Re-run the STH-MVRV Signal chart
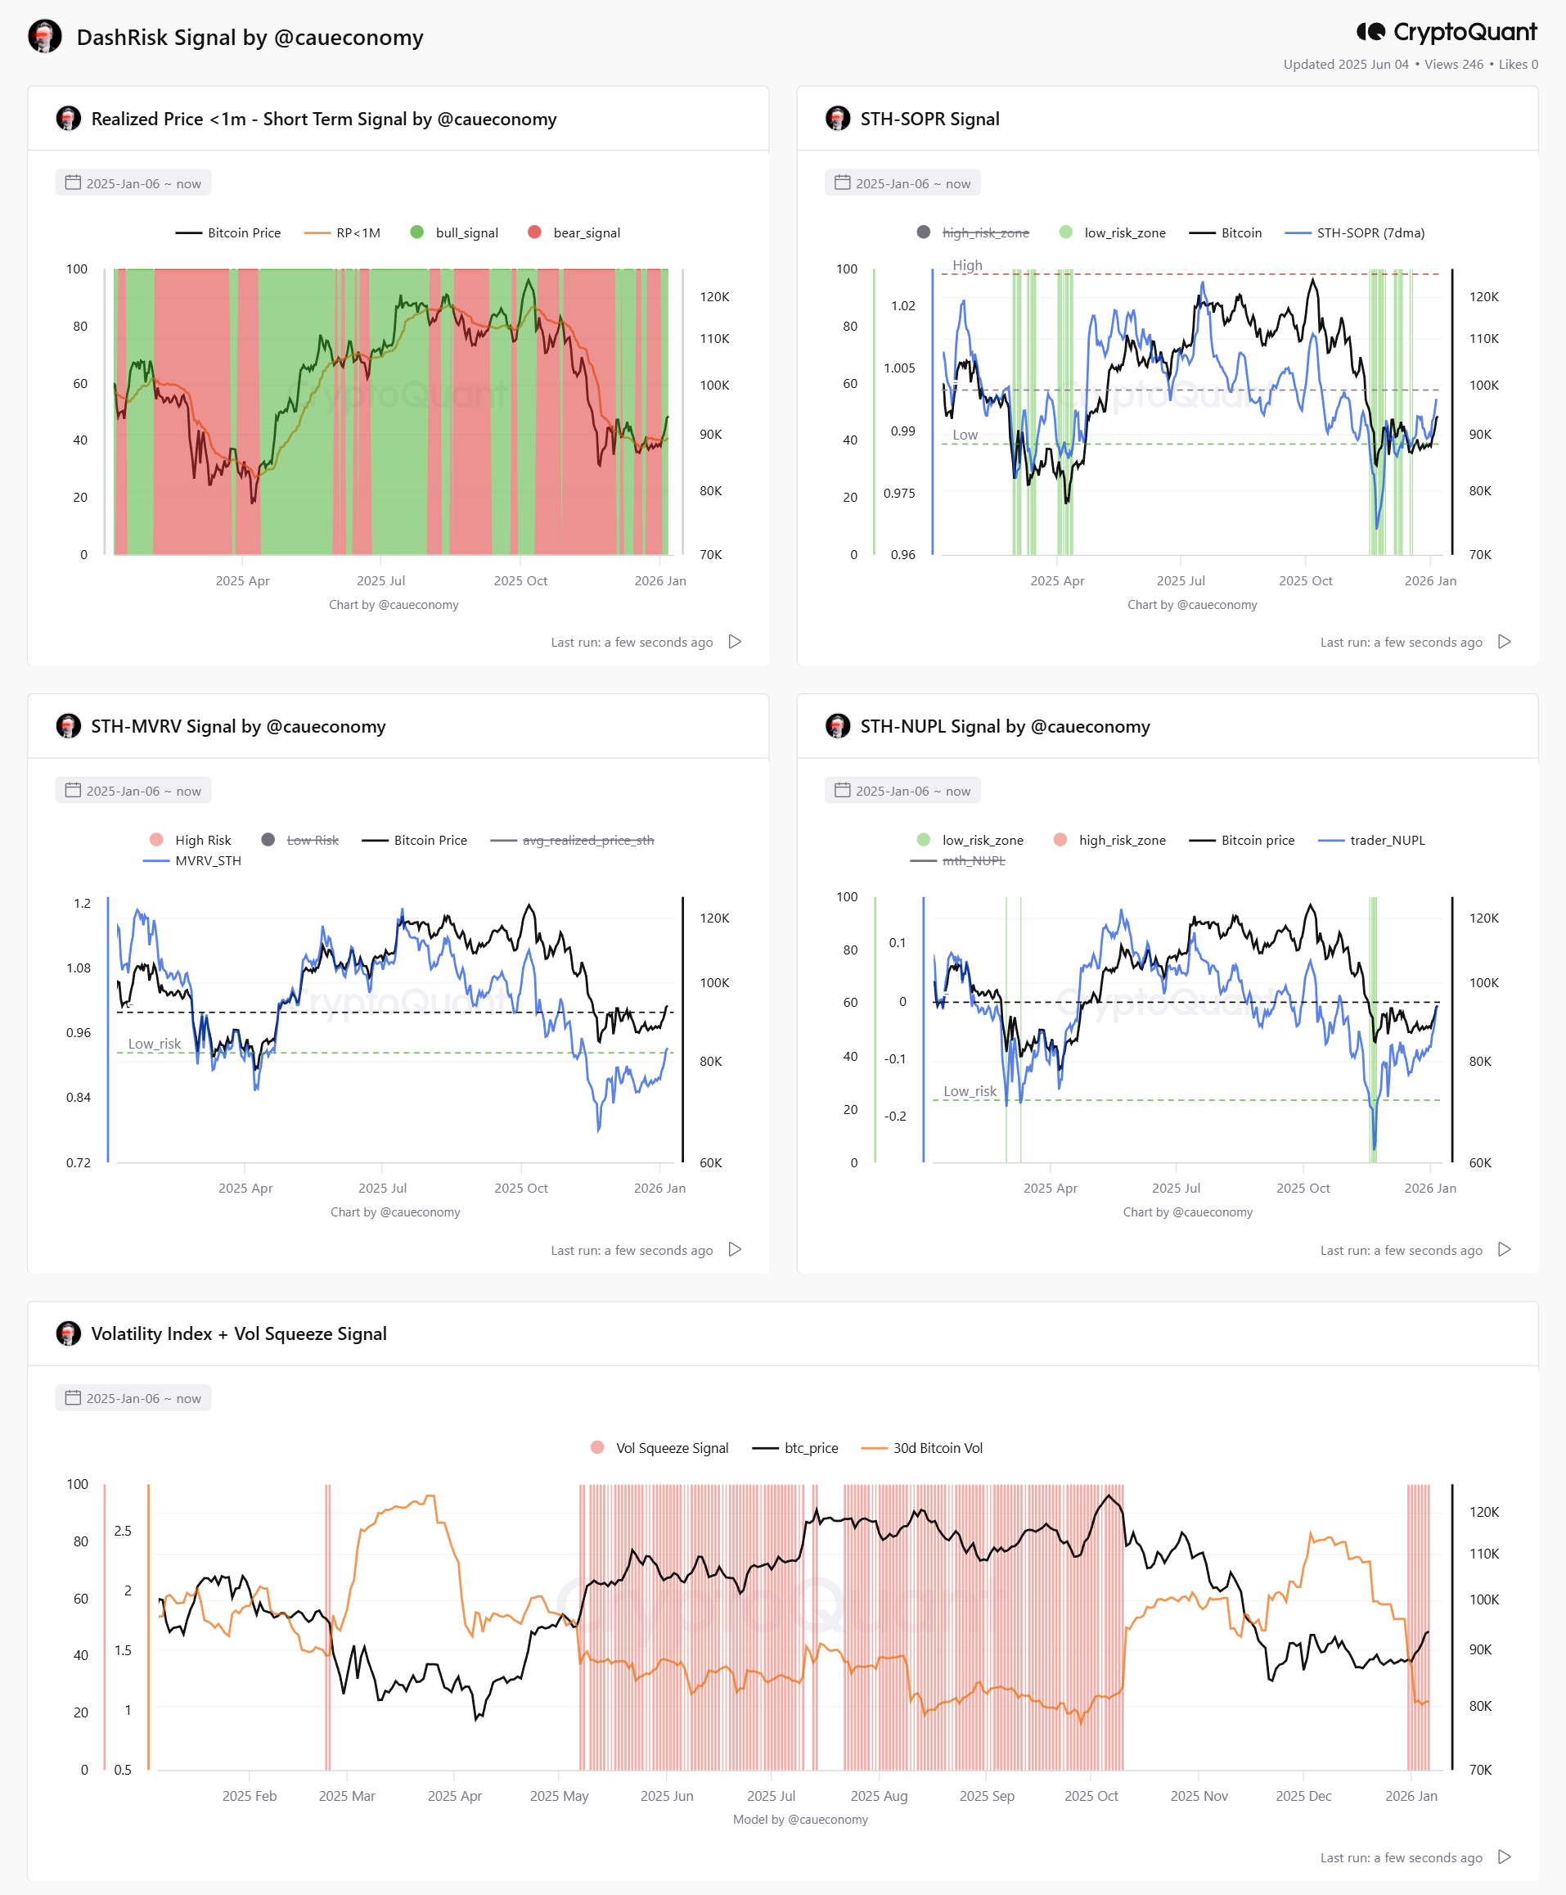Image resolution: width=1566 pixels, height=1895 pixels. coord(736,1249)
